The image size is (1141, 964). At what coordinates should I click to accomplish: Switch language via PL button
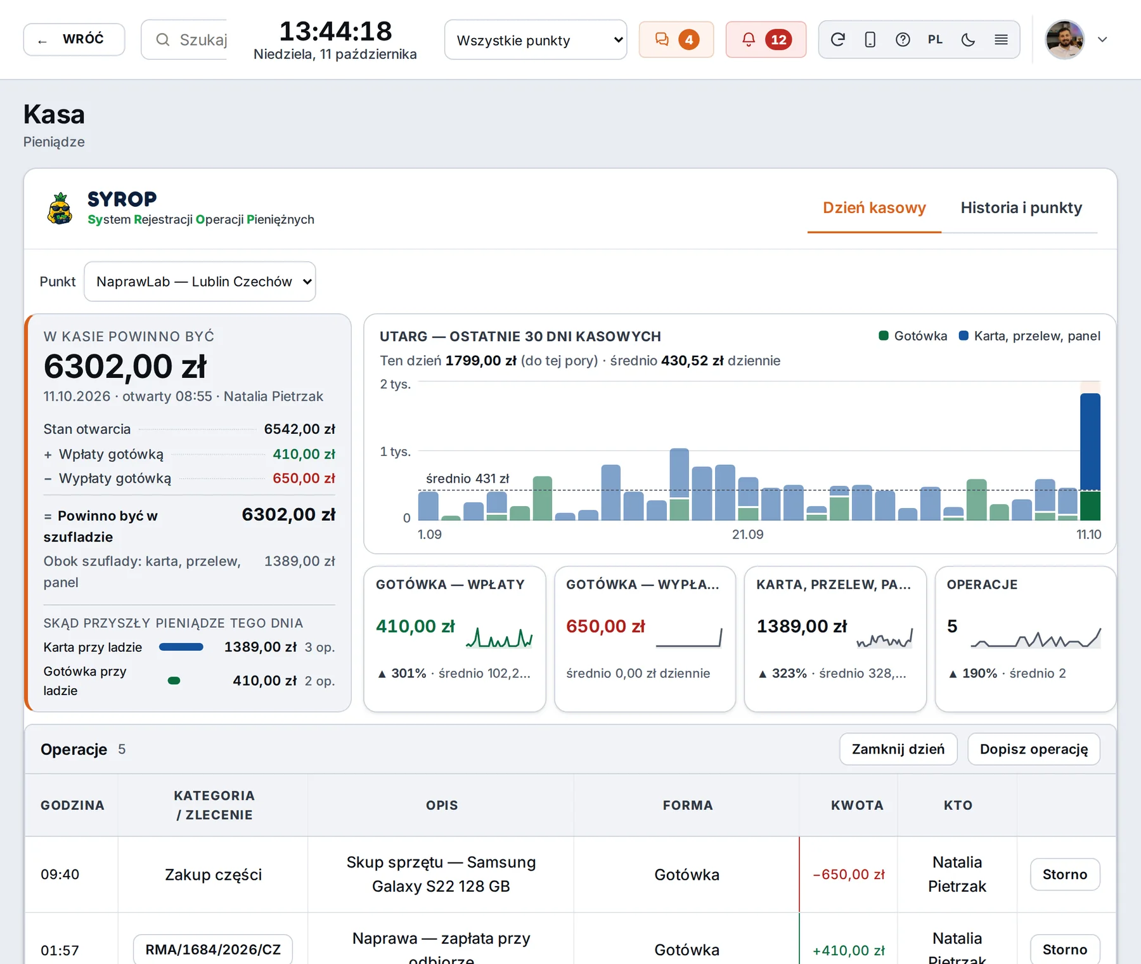(935, 40)
